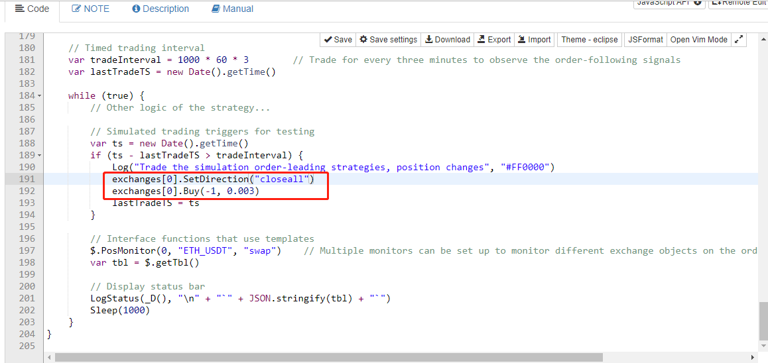Open the JavaScript API reference button
The width and height of the screenshot is (768, 363).
tap(669, 3)
